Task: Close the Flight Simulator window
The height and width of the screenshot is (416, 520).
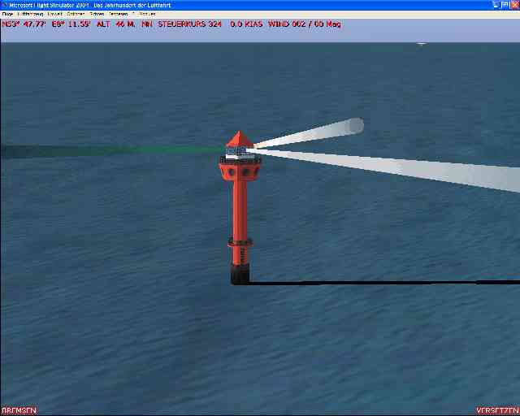Action: click(x=513, y=5)
